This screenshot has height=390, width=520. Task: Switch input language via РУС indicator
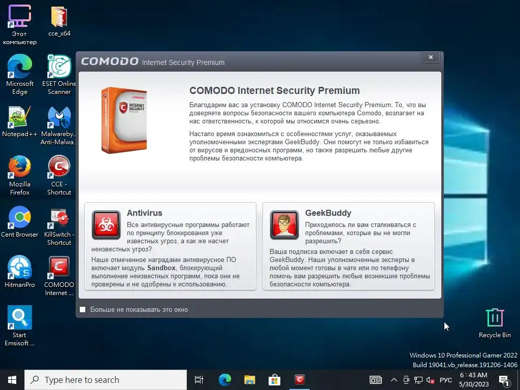pos(446,380)
